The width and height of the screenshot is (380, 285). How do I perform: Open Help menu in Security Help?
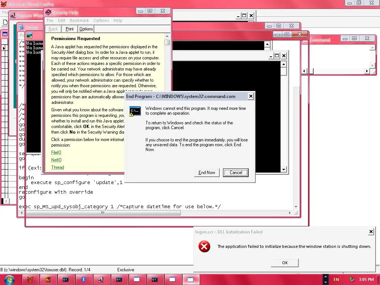pyautogui.click(x=118, y=20)
